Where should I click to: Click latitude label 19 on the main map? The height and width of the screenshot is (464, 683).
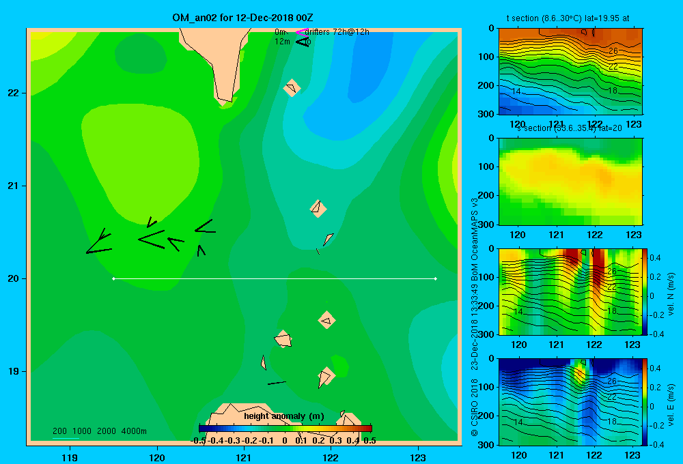click(x=14, y=371)
